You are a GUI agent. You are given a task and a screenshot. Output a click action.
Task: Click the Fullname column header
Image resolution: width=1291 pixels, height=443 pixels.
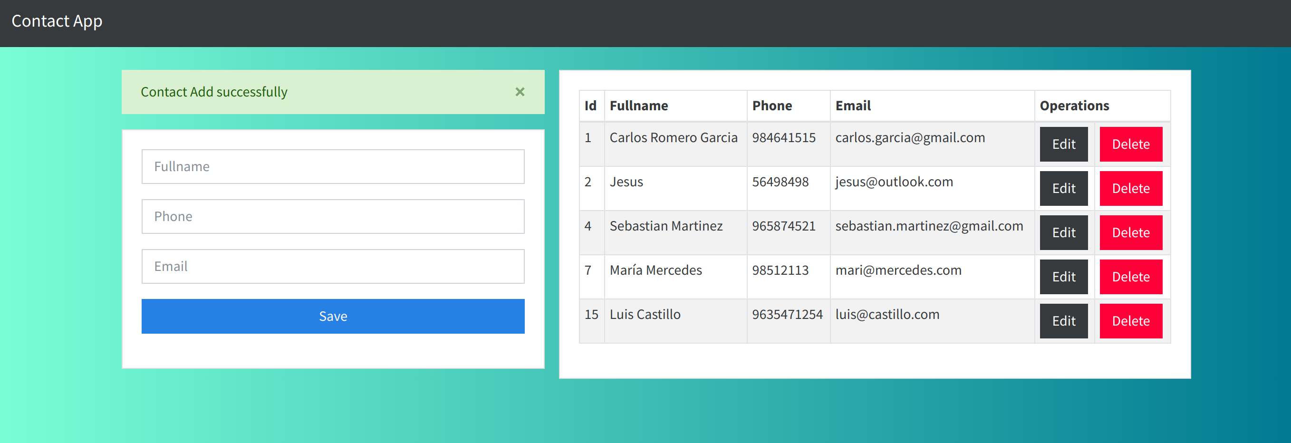638,106
